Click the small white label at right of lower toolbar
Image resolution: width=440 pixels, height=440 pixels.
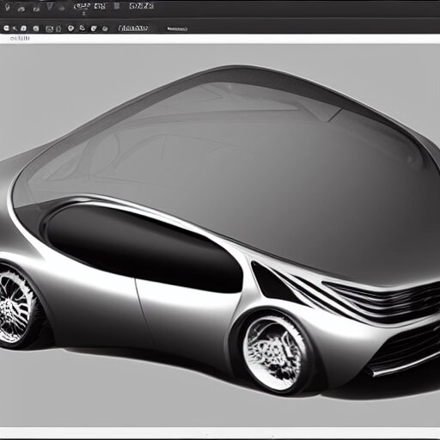pyautogui.click(x=177, y=28)
